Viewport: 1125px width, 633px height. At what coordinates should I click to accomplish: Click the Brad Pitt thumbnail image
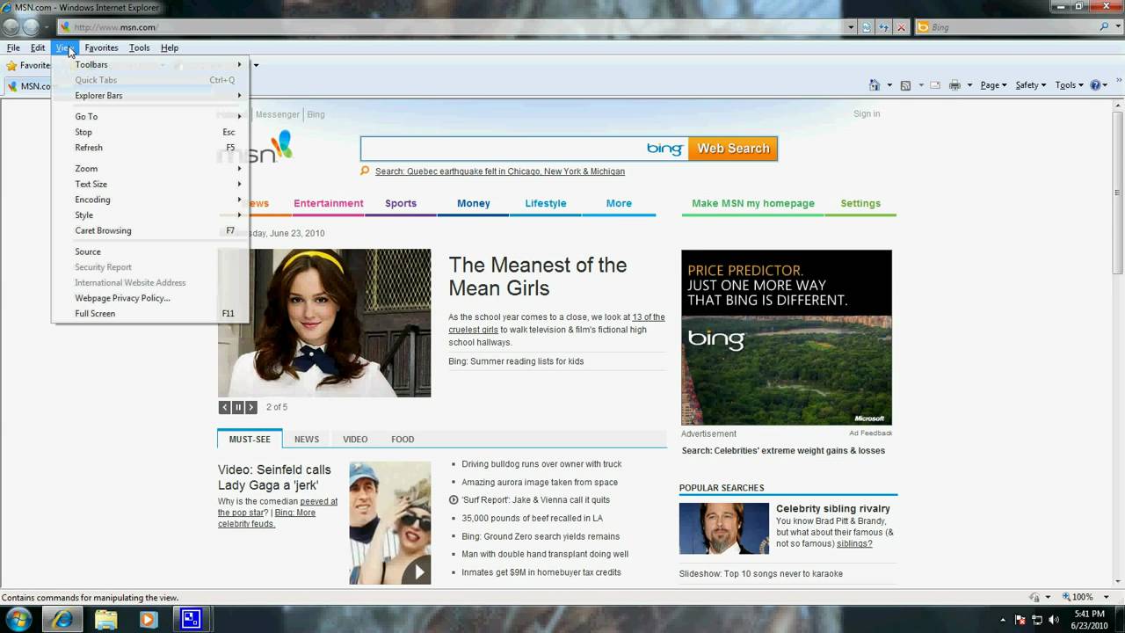(724, 528)
